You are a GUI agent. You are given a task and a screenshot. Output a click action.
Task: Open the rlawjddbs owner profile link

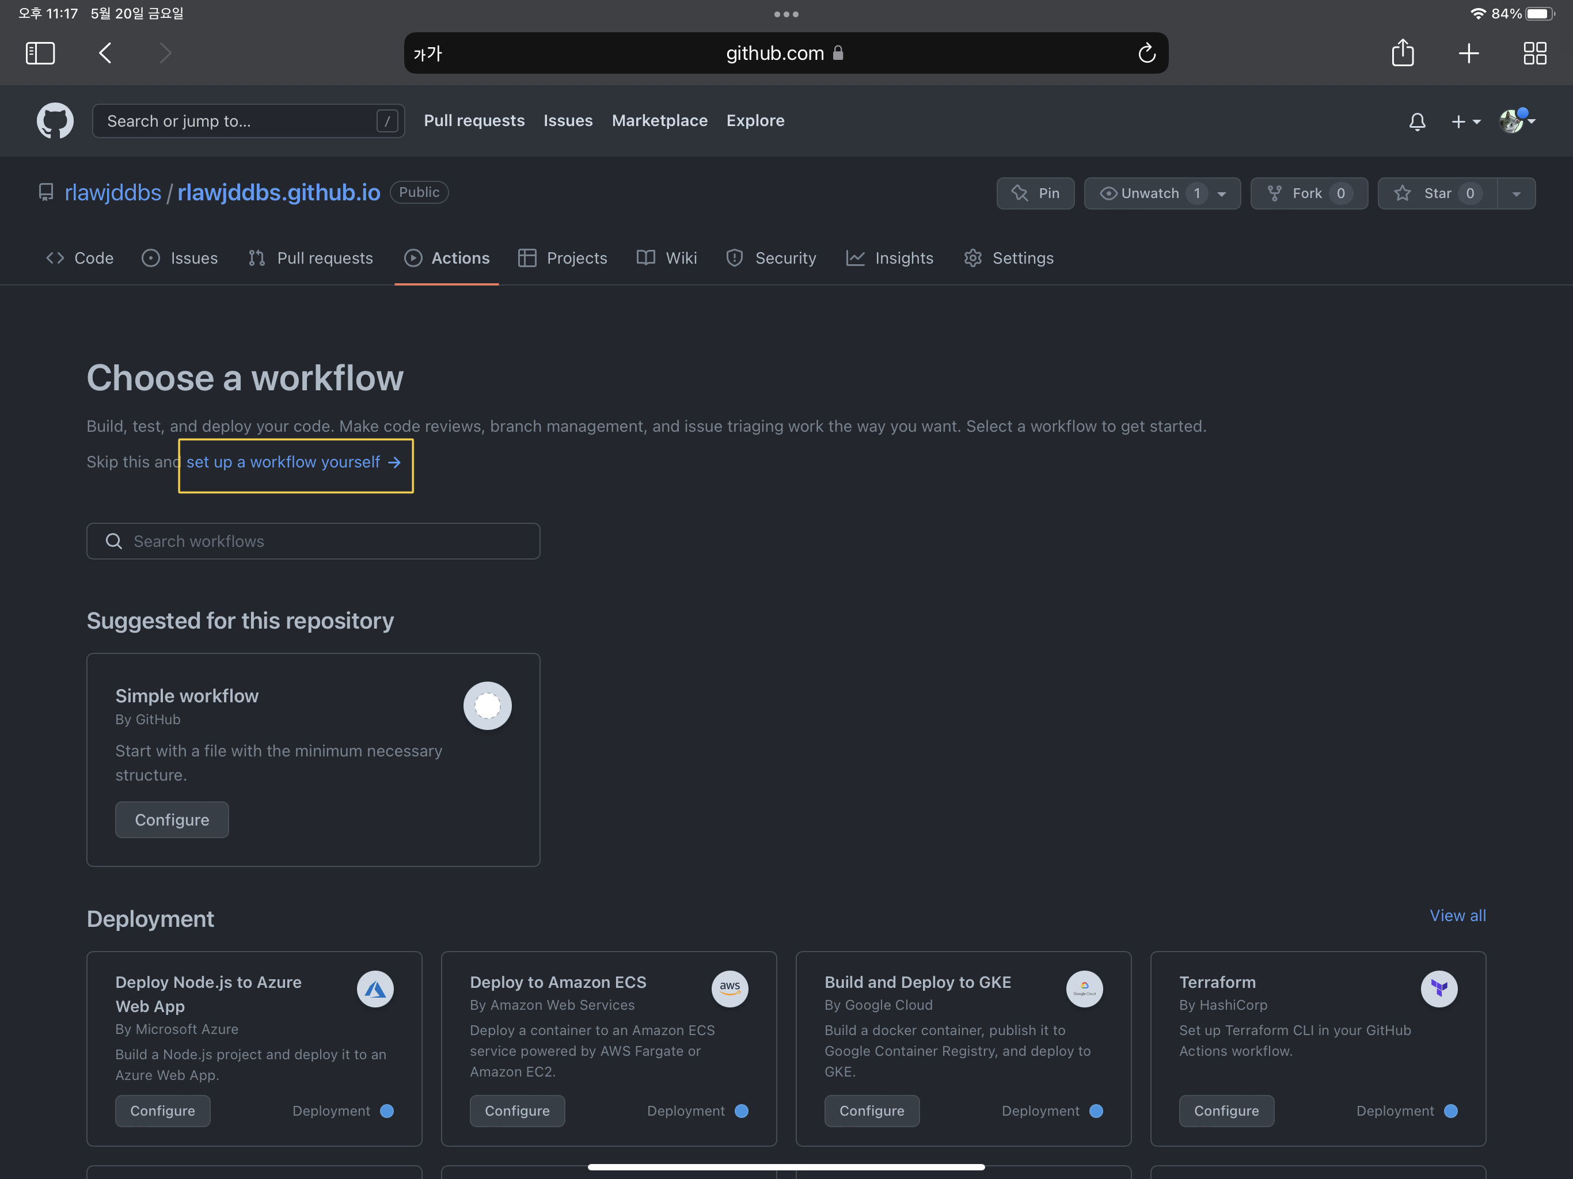[x=113, y=193]
